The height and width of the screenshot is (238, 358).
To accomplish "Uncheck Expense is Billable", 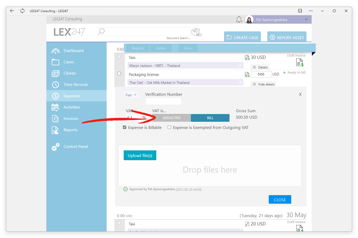I will pos(125,127).
